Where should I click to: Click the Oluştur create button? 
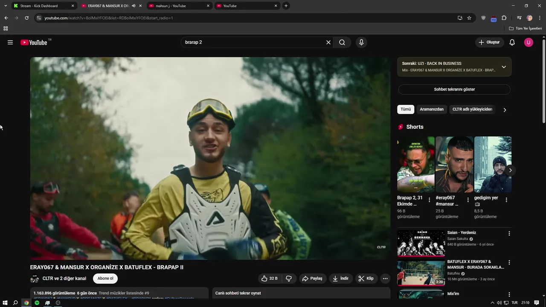pos(490,42)
